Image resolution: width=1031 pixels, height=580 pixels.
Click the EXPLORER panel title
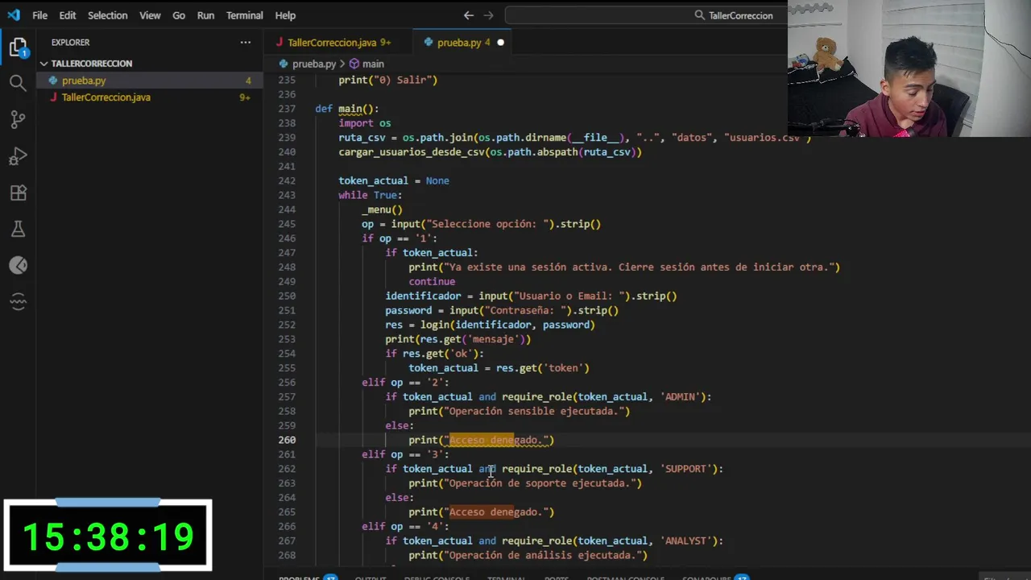pyautogui.click(x=71, y=42)
